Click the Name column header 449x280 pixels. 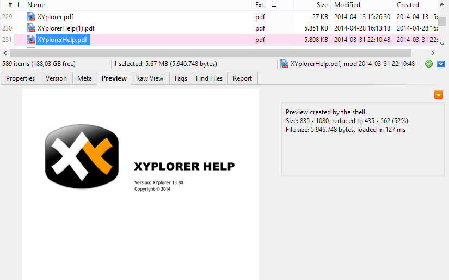(x=36, y=5)
